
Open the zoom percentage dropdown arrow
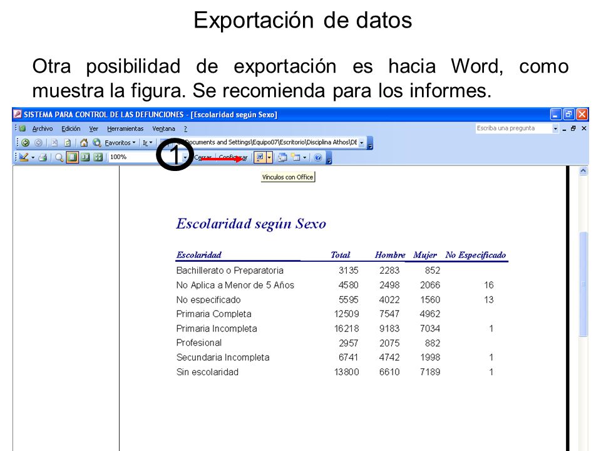pyautogui.click(x=185, y=157)
